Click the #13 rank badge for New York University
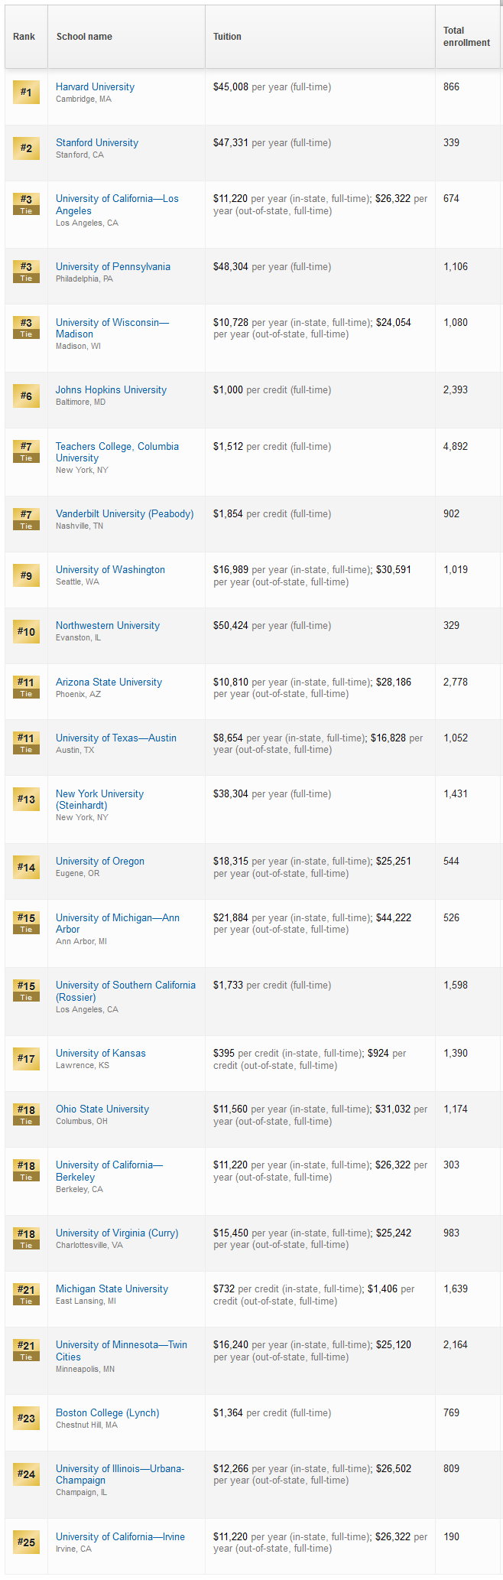This screenshot has height=1580, width=503. tap(26, 800)
